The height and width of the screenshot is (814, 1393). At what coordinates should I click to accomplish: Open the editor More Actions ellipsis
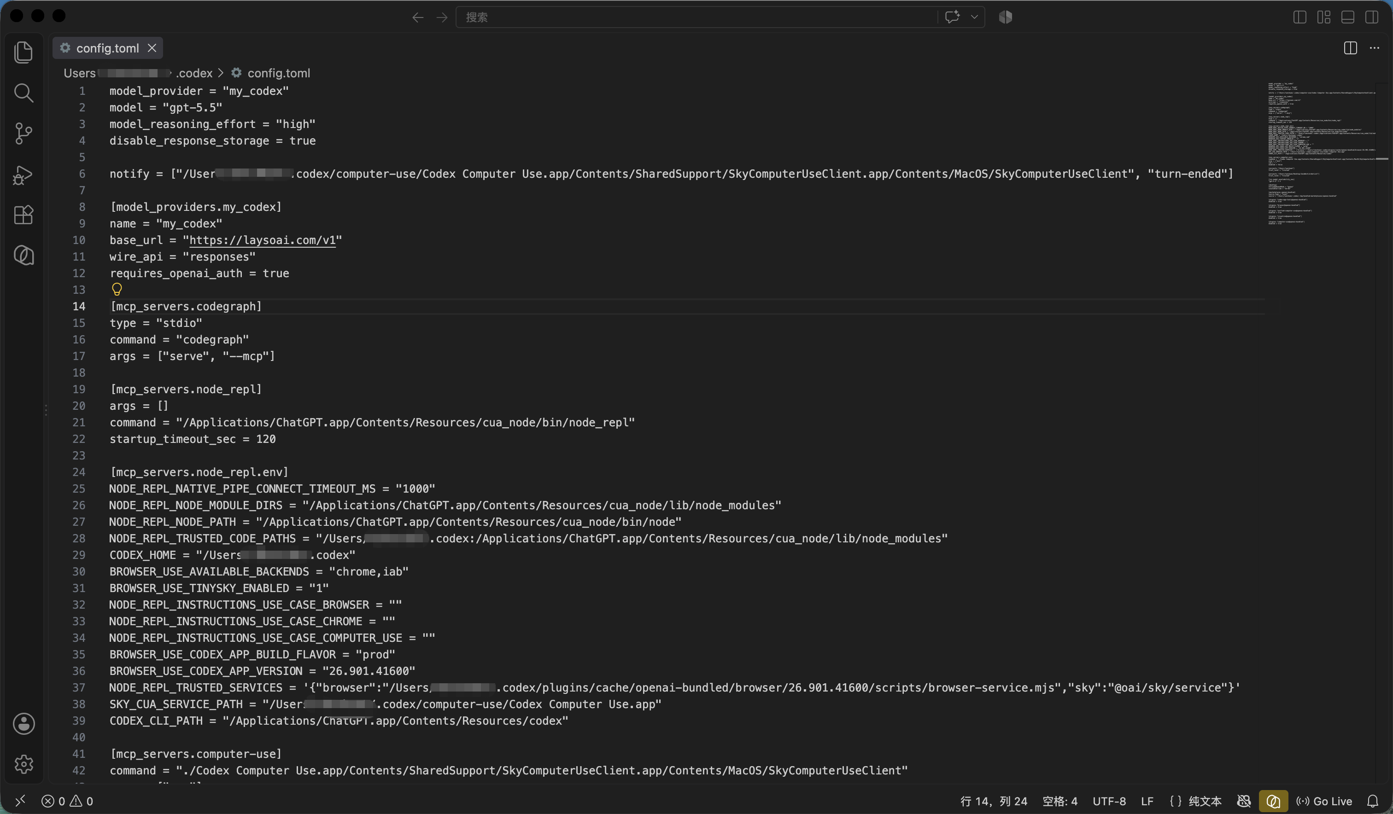tap(1374, 48)
